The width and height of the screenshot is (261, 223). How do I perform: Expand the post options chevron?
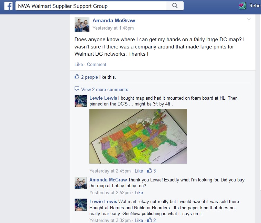click(x=249, y=19)
